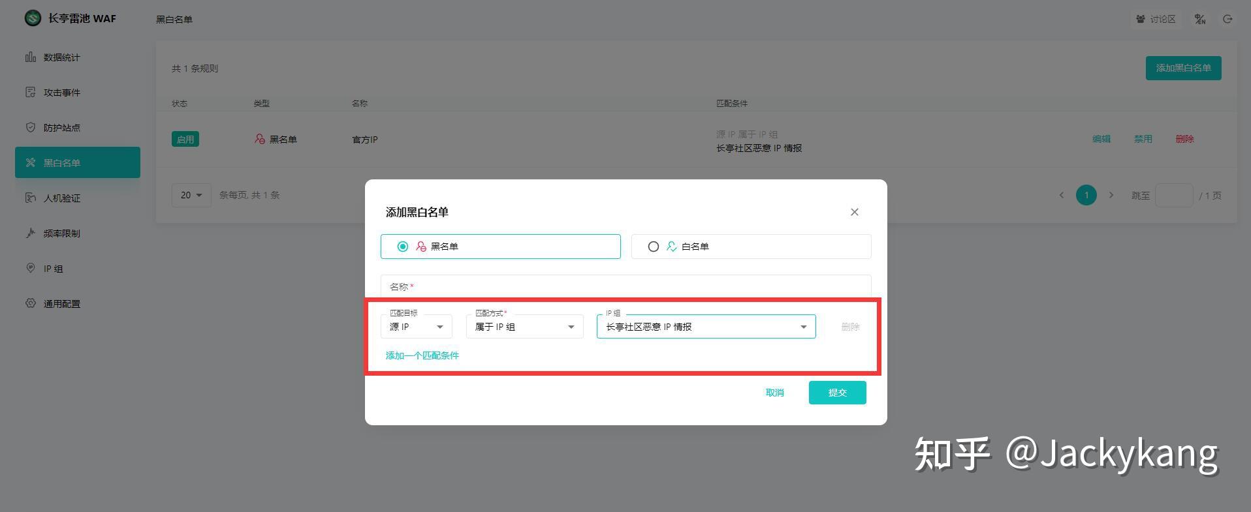Image resolution: width=1251 pixels, height=512 pixels.
Task: Click 编辑 for the 官方IP rule
Action: click(x=1101, y=139)
